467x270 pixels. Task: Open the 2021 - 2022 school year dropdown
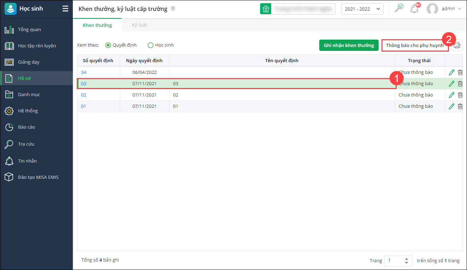pos(362,9)
